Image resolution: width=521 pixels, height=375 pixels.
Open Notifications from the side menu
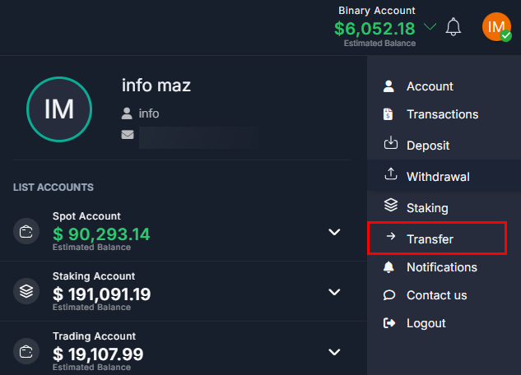(441, 267)
